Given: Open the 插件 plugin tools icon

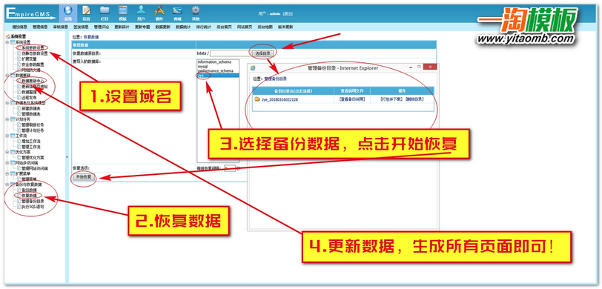Looking at the screenshot, I should point(159,13).
